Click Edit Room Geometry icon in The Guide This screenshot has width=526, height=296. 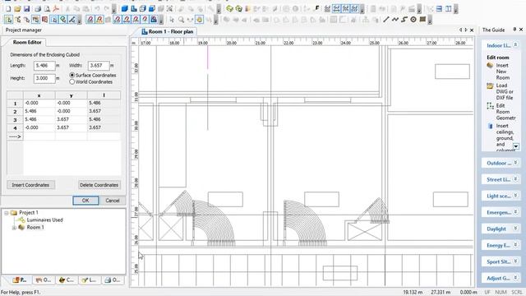(490, 106)
